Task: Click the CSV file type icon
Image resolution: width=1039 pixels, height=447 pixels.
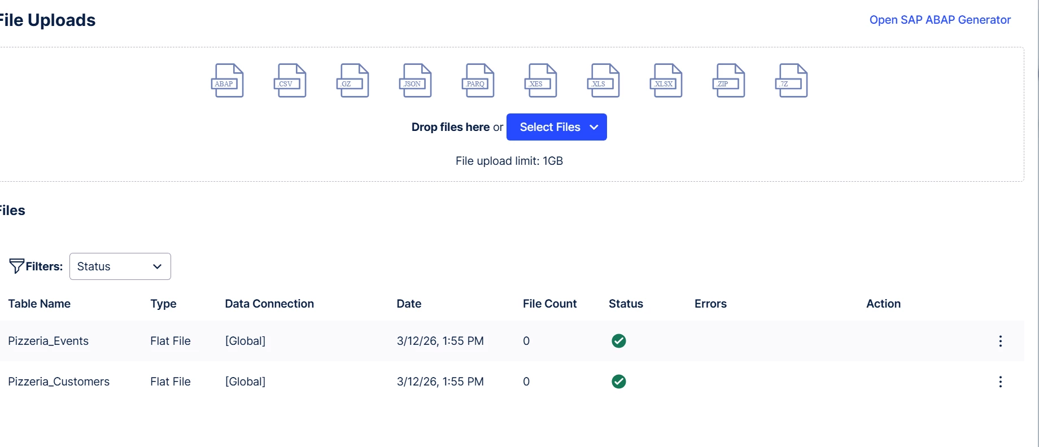Action: pyautogui.click(x=290, y=81)
